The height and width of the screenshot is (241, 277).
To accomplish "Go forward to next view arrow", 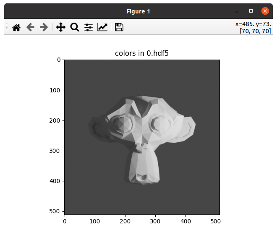I will (x=44, y=27).
